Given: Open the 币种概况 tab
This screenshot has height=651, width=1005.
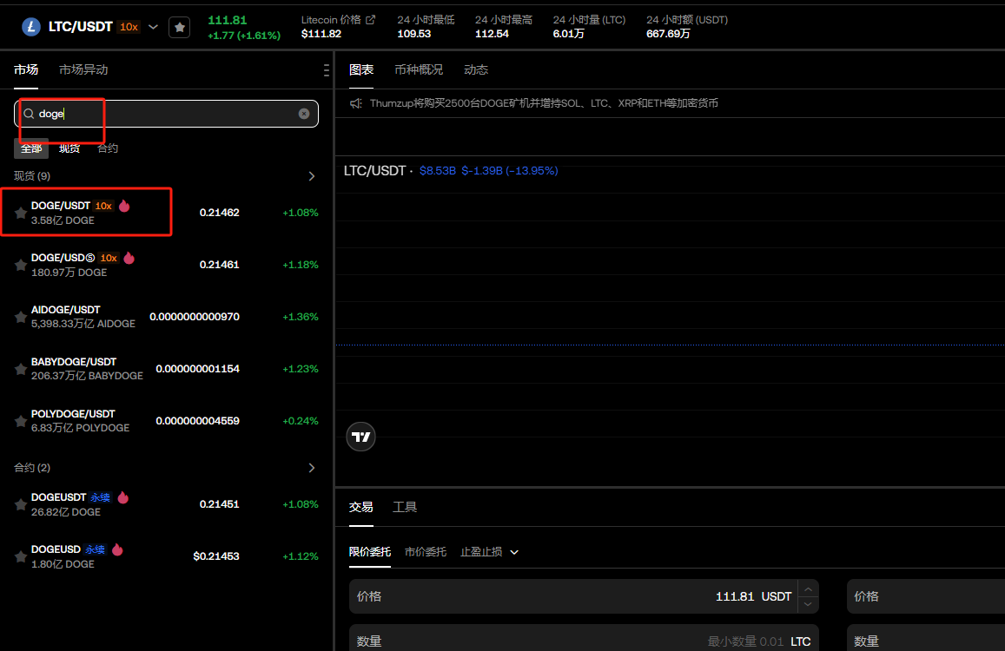Looking at the screenshot, I should (x=419, y=69).
